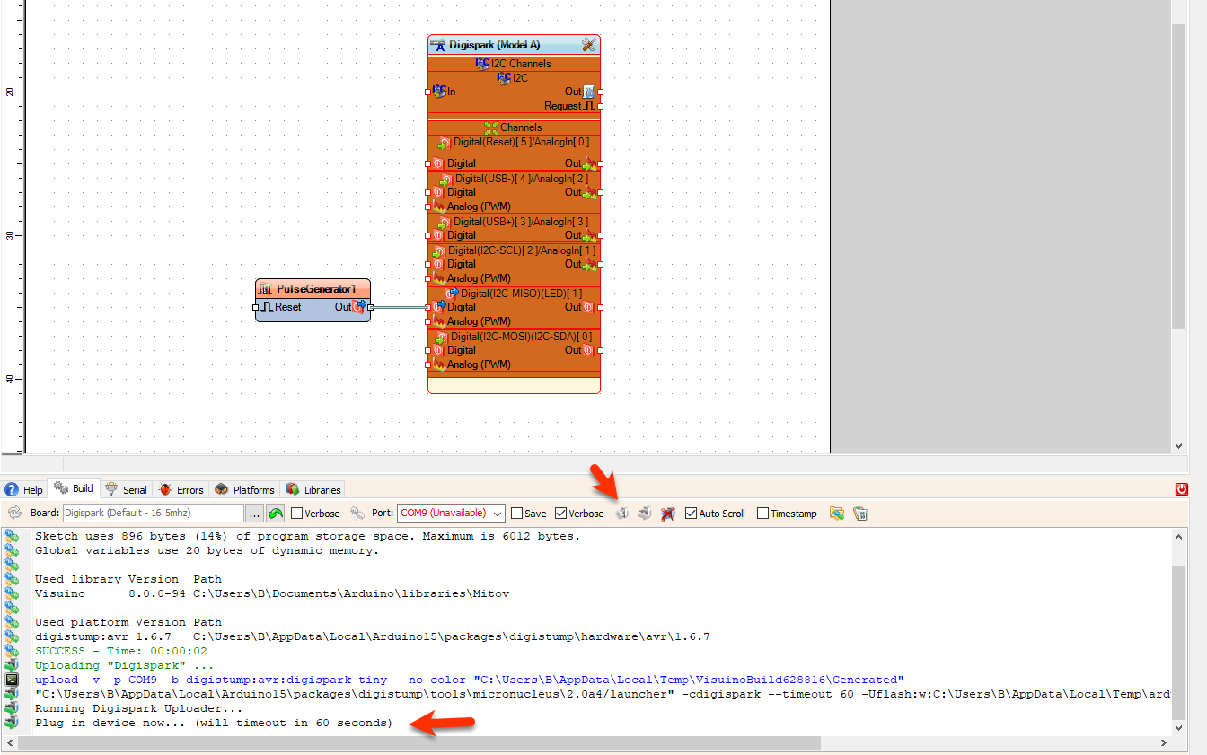Enable the Timestamp checkbox
This screenshot has height=755, width=1207.
[x=762, y=514]
